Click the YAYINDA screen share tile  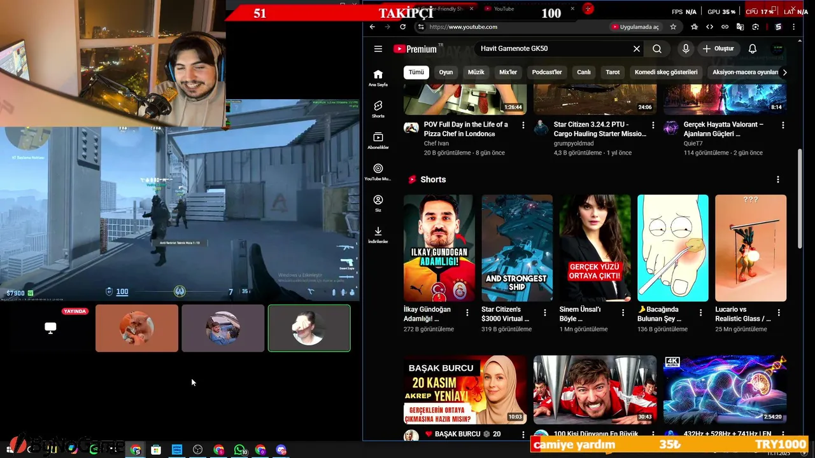pyautogui.click(x=50, y=328)
